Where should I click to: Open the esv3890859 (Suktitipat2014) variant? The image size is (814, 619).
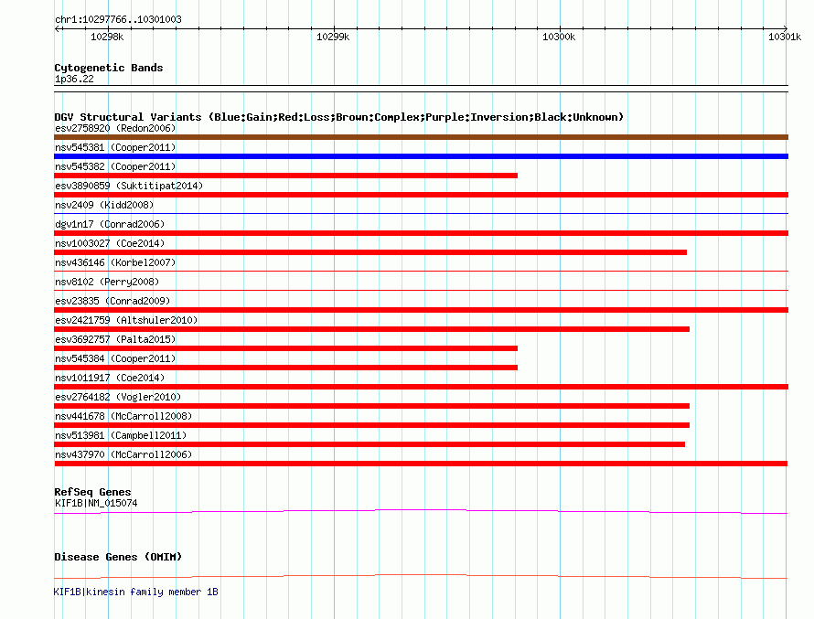click(129, 186)
